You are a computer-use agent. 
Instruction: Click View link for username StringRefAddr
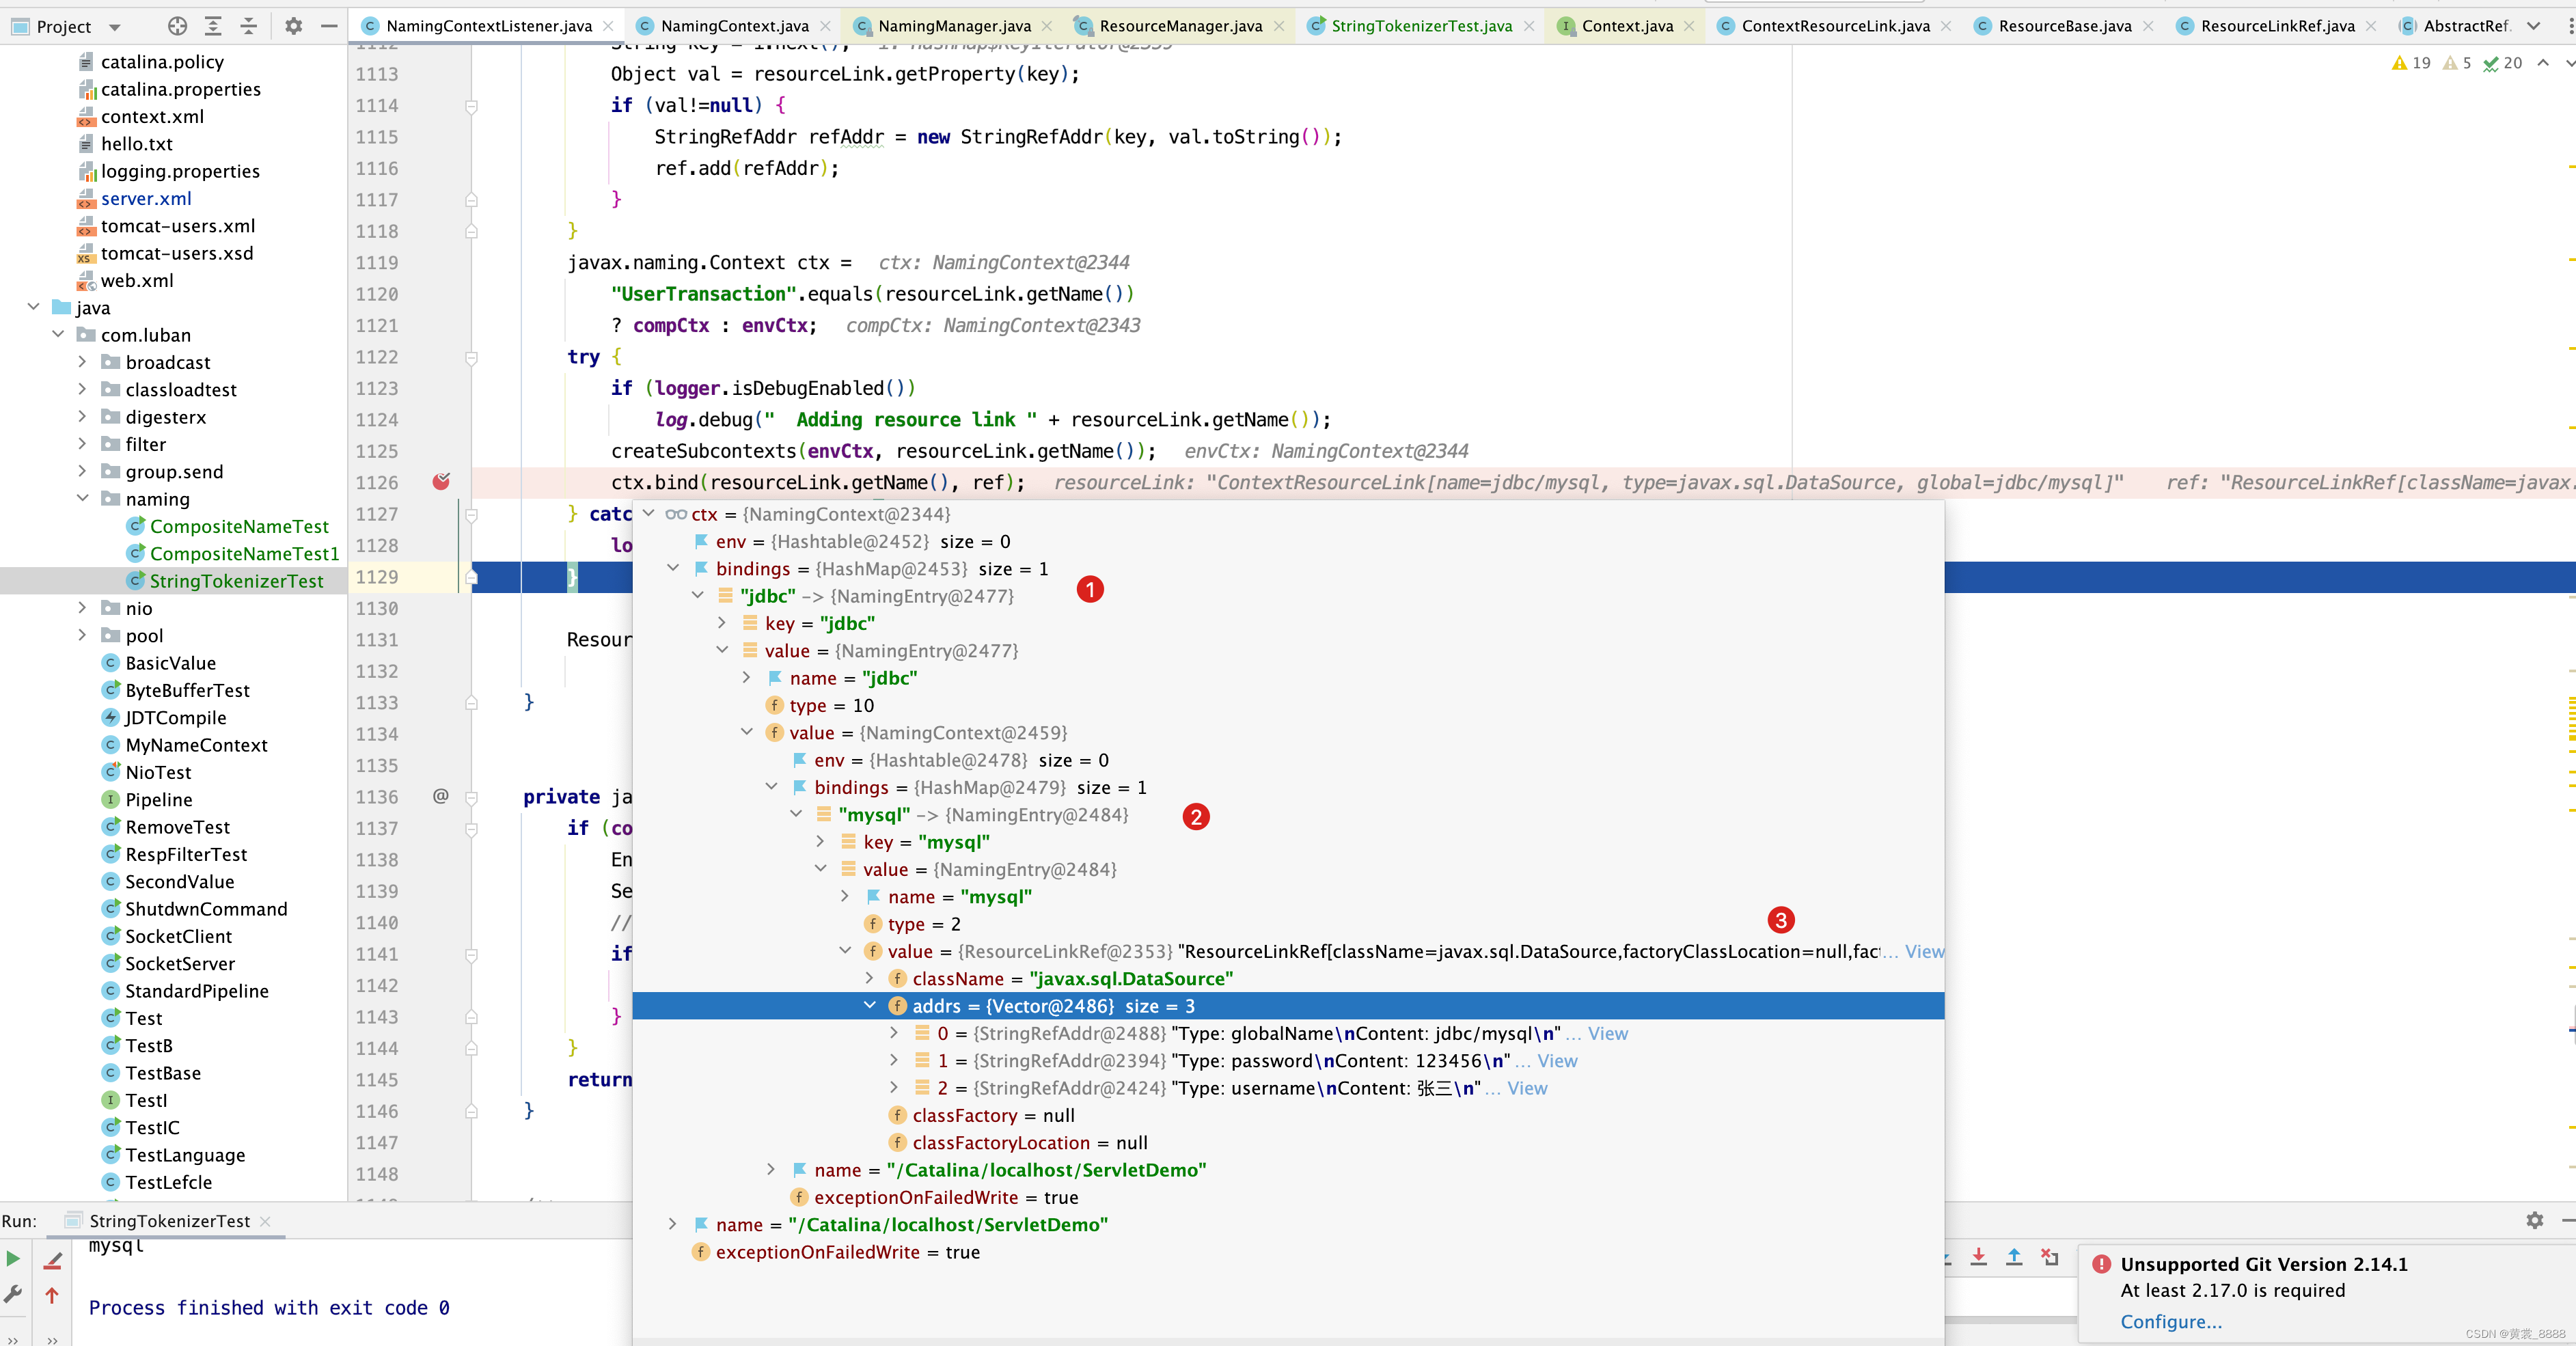[x=1527, y=1088]
